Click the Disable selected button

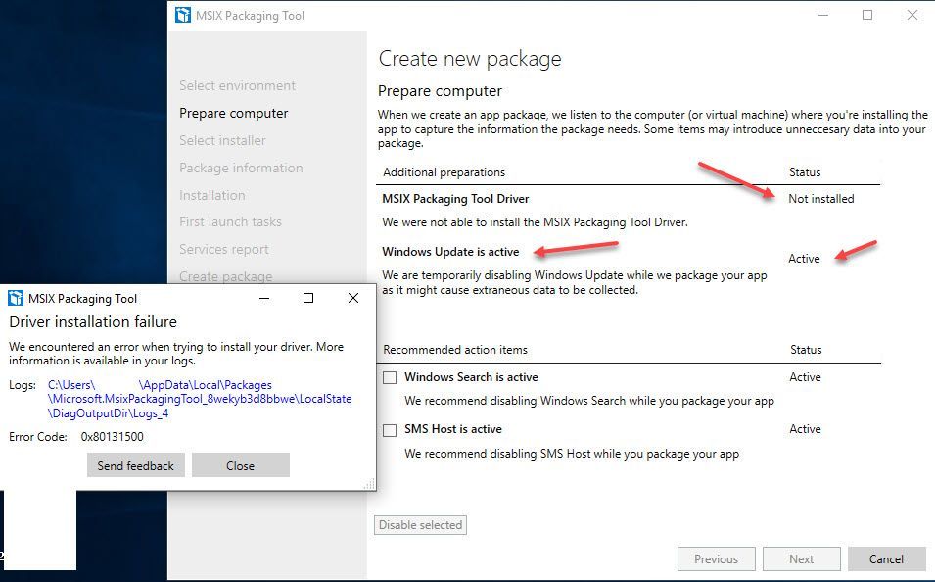(420, 525)
